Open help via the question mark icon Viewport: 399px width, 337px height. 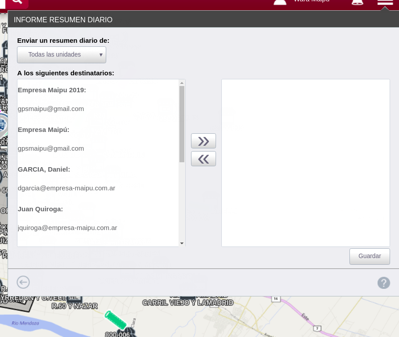383,283
